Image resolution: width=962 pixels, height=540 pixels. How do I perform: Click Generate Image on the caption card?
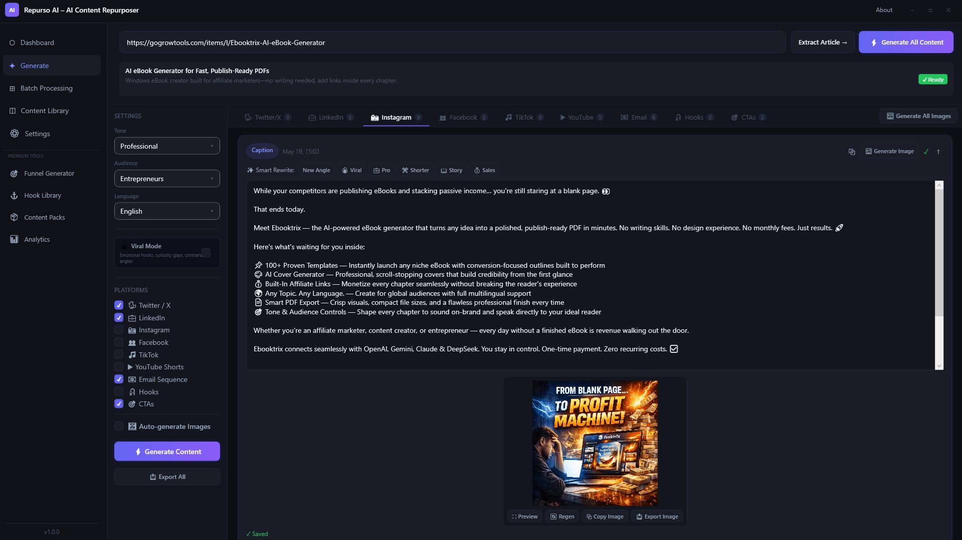pos(889,151)
